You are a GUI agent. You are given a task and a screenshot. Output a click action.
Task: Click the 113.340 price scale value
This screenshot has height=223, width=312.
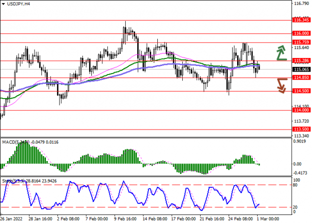(302, 136)
